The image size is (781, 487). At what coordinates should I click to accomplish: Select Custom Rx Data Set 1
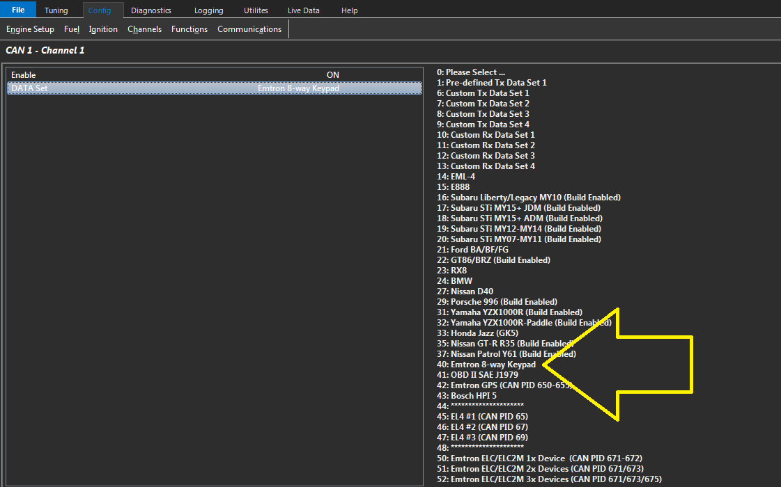(x=486, y=135)
